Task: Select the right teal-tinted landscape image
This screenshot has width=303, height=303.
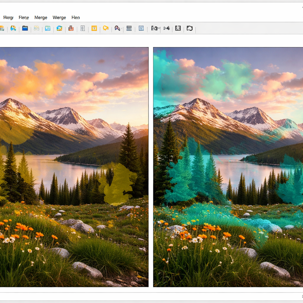Action: point(228,167)
